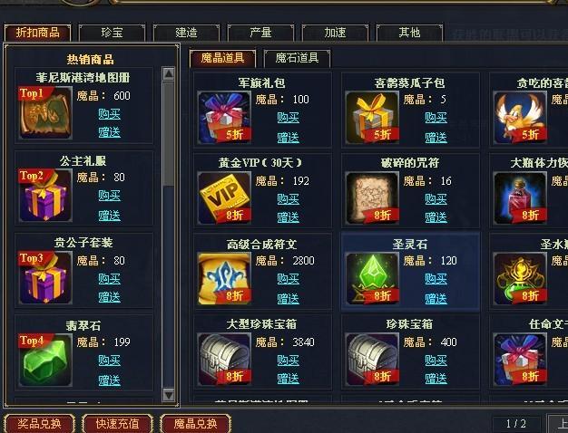
Task: Switch to the 珍宝 category tab
Action: 112,33
